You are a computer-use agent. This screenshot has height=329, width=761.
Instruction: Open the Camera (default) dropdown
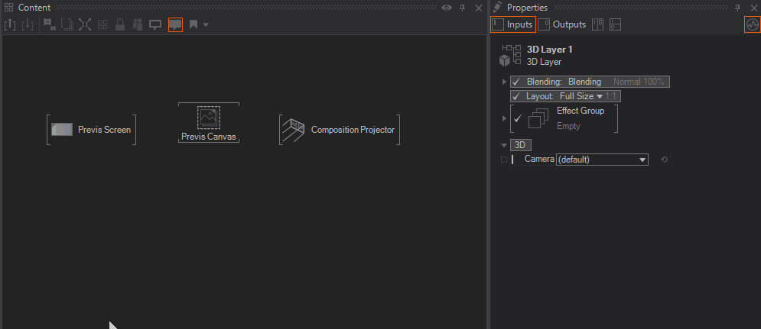tap(601, 160)
